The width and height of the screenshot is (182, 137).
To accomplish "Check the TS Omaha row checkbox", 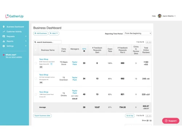I will pyautogui.click(x=36, y=94).
